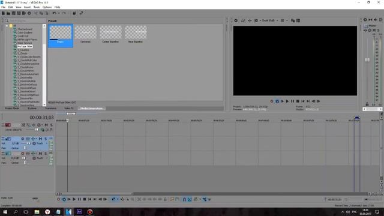Open Master Bus FX
Screen dimensions: 384x216
[x=365, y=31]
